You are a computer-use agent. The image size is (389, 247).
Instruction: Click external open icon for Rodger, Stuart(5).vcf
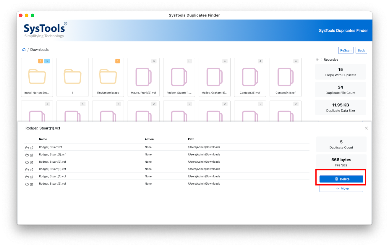(x=32, y=184)
